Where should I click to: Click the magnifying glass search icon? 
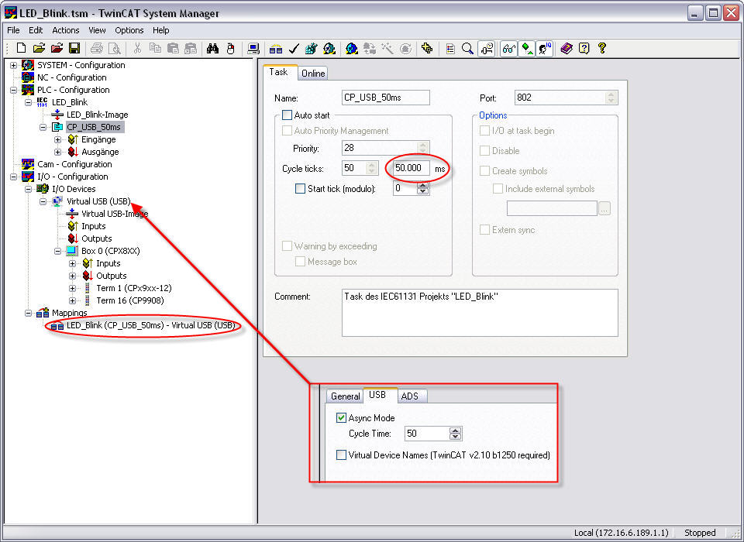(x=468, y=48)
